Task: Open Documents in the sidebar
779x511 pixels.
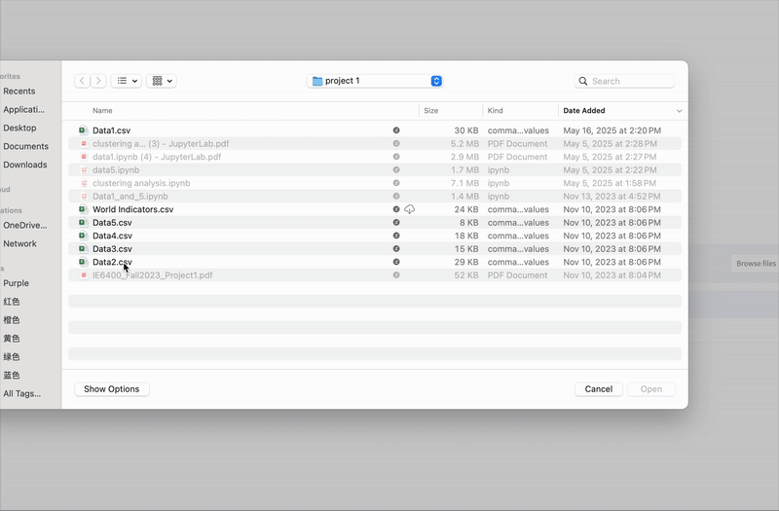Action: pyautogui.click(x=25, y=147)
